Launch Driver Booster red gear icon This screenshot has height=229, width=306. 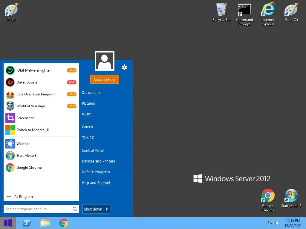10,82
